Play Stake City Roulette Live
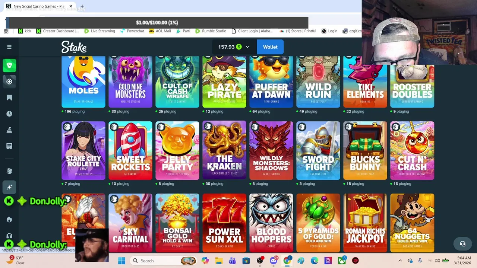The height and width of the screenshot is (268, 477). [x=83, y=150]
